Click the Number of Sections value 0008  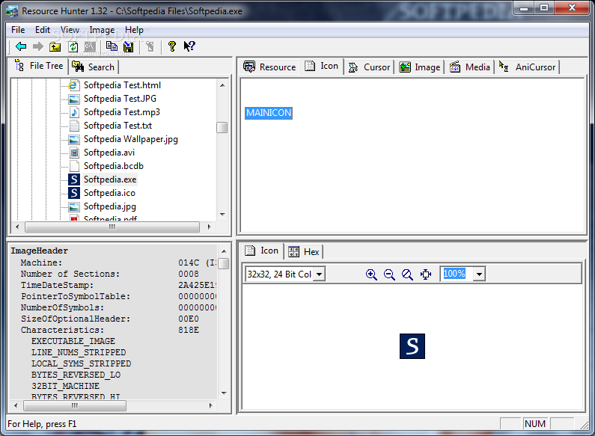(189, 274)
